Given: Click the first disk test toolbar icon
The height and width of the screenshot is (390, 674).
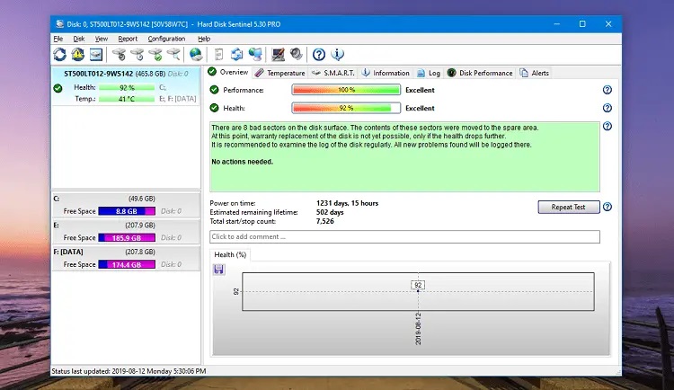Looking at the screenshot, I should click(119, 55).
